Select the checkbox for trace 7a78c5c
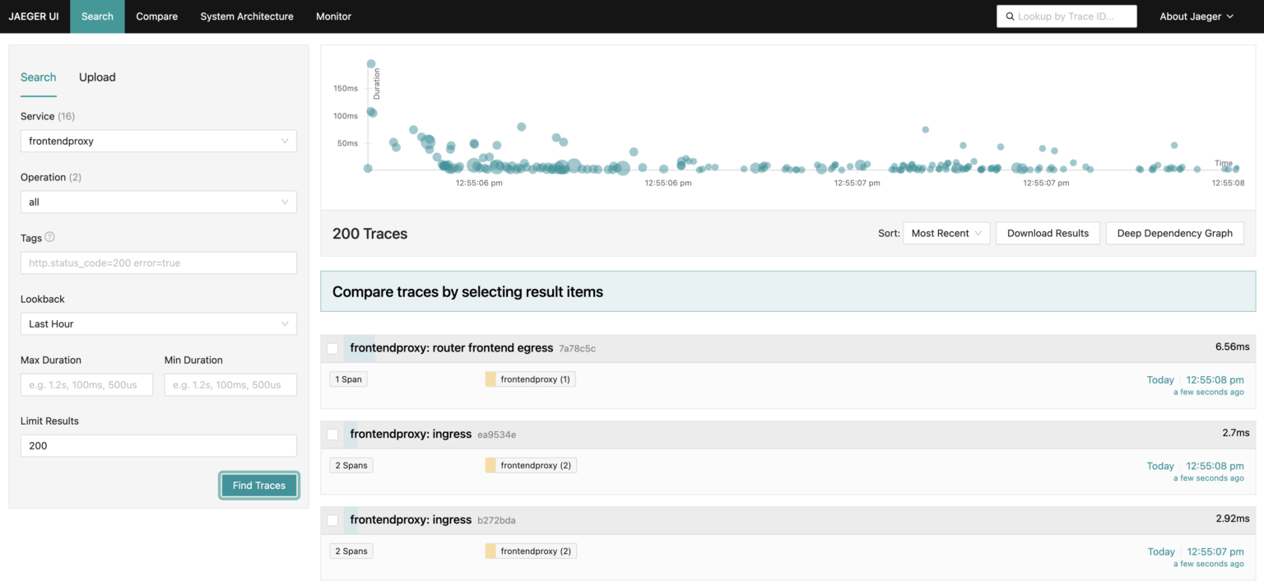The width and height of the screenshot is (1264, 586). click(x=332, y=348)
